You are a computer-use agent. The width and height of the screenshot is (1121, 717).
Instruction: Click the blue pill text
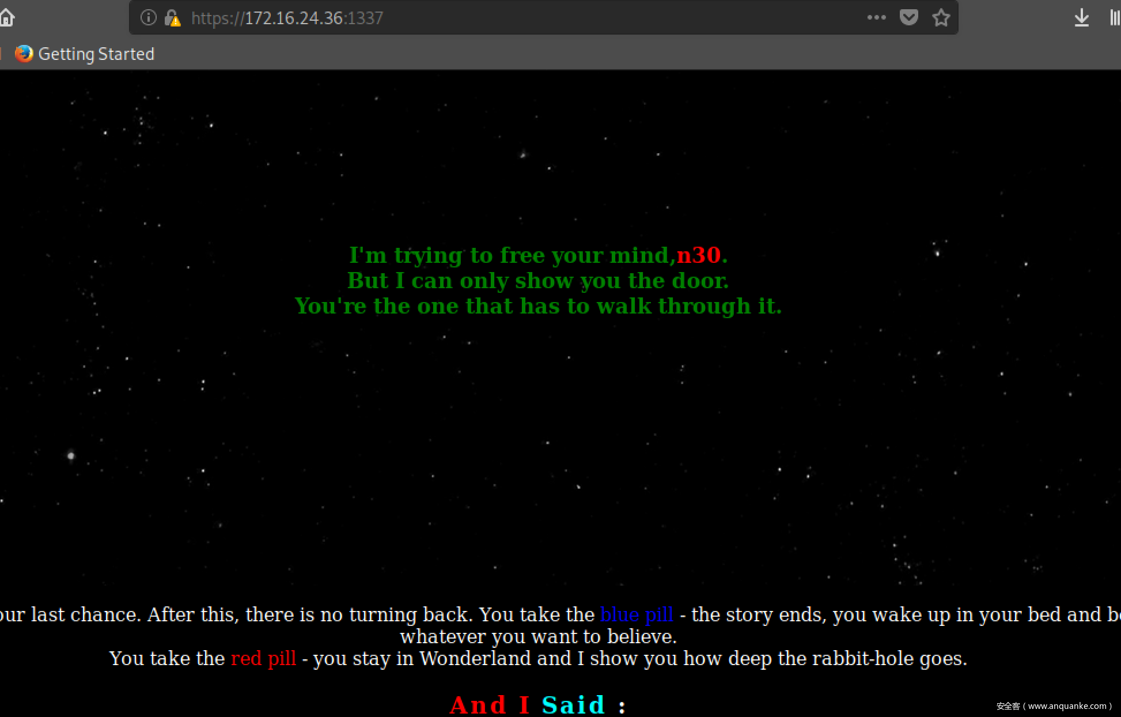(x=636, y=614)
